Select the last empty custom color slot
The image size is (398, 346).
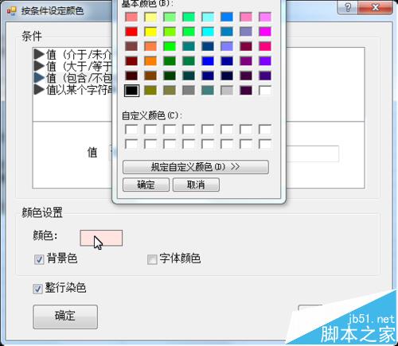265,144
